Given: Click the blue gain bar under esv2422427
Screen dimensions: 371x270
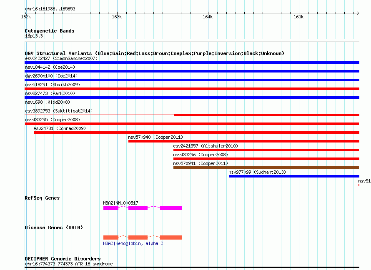Looking at the screenshot, I should 192,62.
